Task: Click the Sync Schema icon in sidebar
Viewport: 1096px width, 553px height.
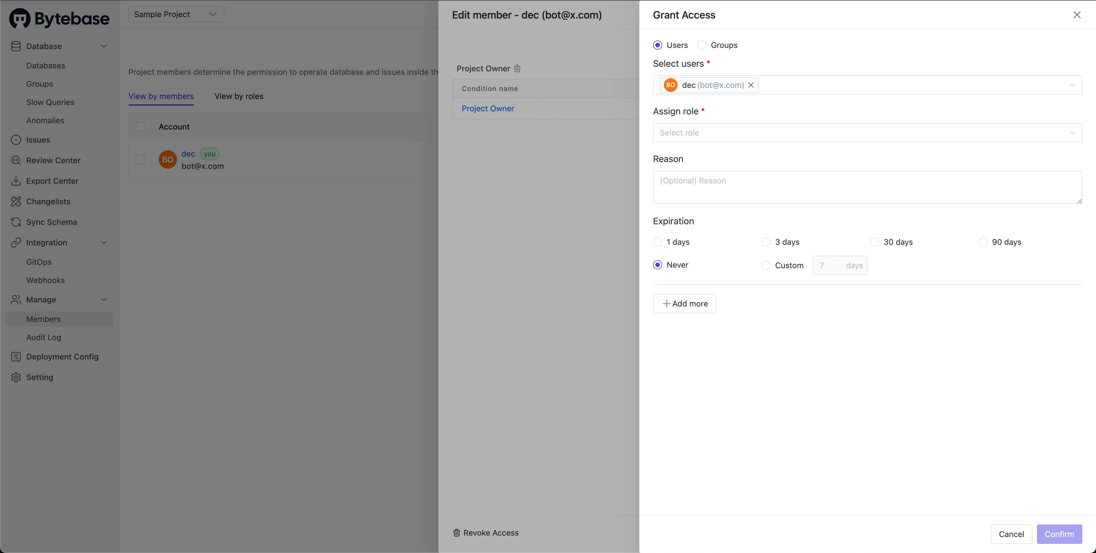Action: point(16,222)
